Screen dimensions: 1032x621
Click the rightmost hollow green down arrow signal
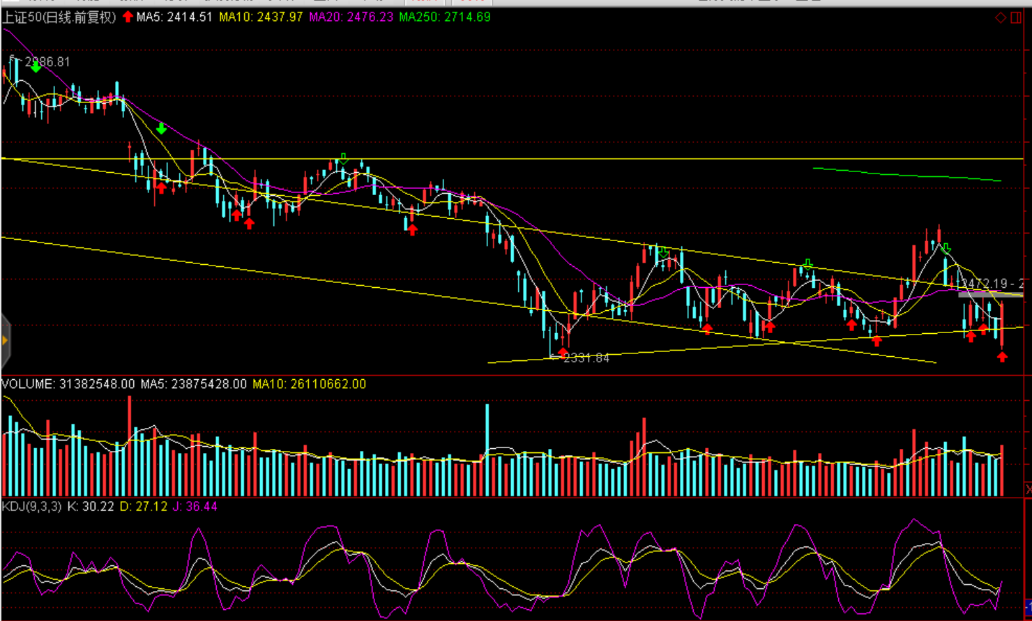[x=946, y=248]
